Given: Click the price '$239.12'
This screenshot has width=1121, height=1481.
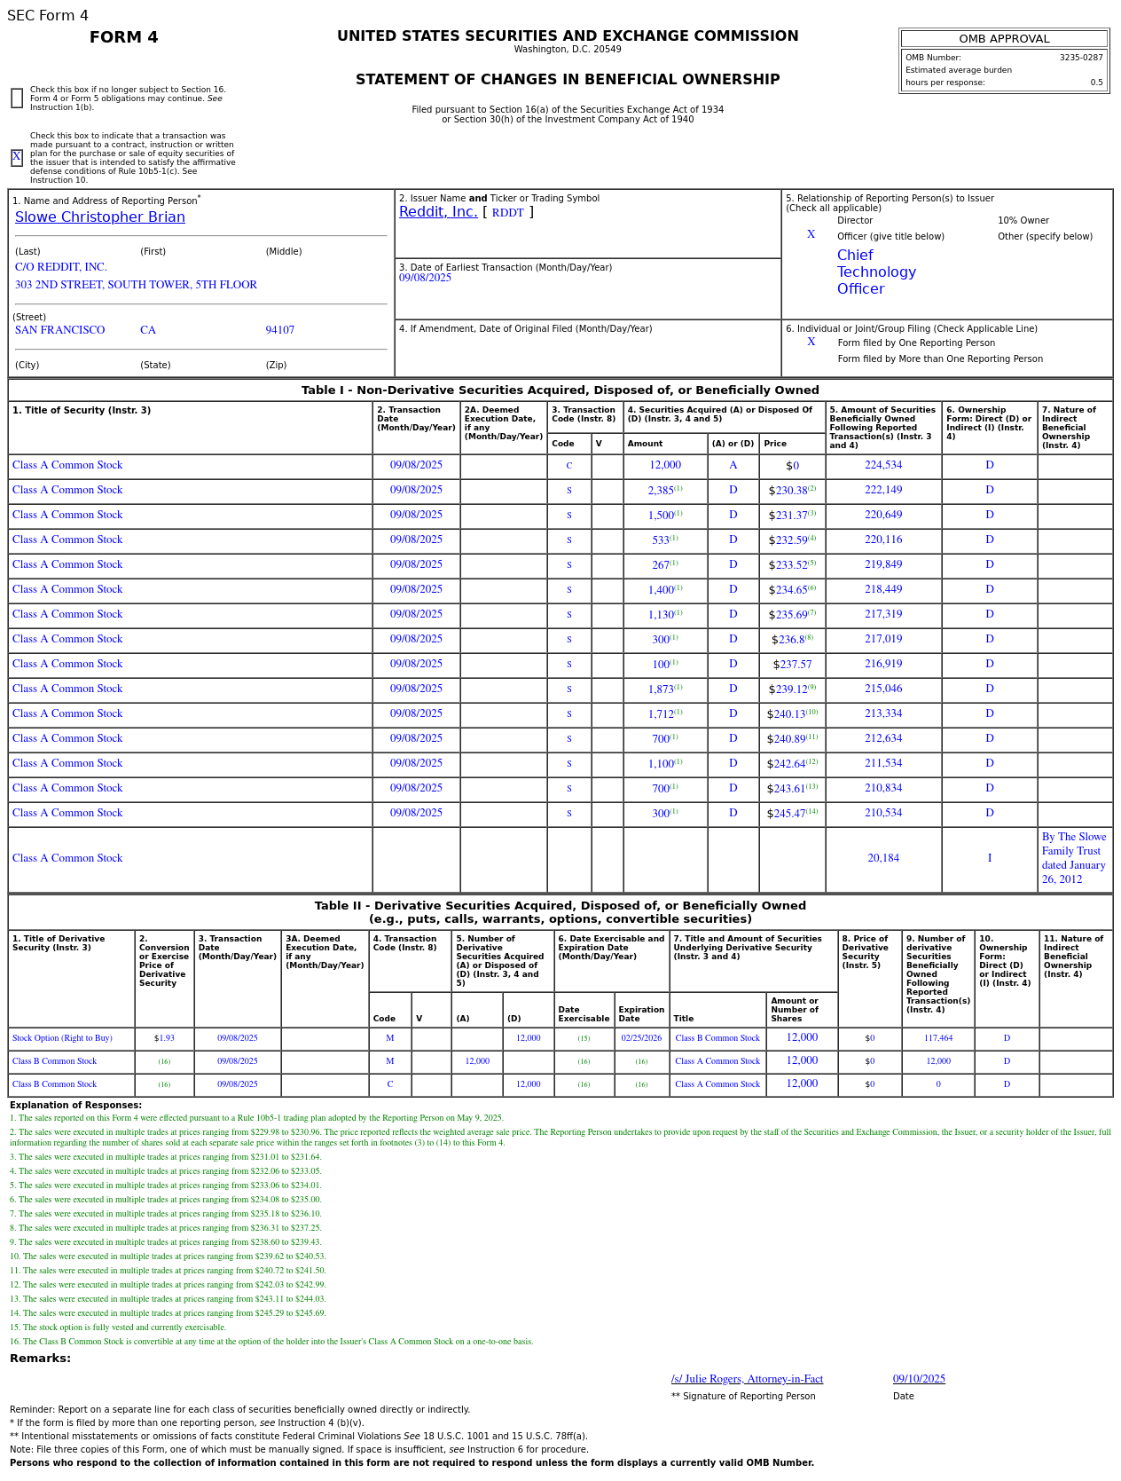Looking at the screenshot, I should (x=788, y=689).
